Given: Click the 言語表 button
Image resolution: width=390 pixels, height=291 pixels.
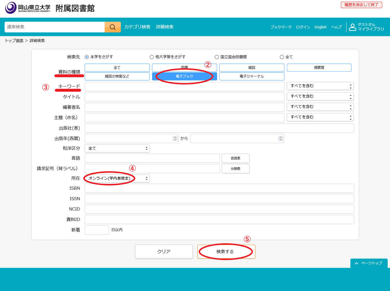Looking at the screenshot, I should (236, 158).
